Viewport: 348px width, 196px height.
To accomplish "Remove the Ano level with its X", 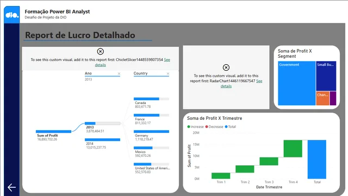I will [119, 73].
